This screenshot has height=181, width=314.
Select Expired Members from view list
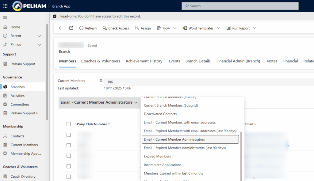pos(157,156)
